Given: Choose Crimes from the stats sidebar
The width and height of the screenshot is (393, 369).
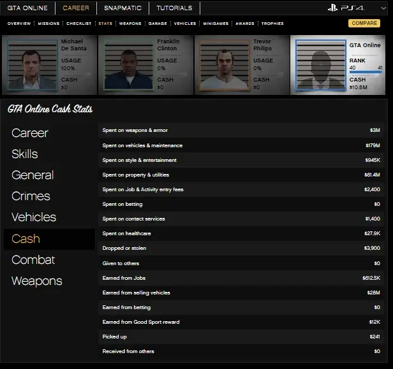Looking at the screenshot, I should point(31,196).
